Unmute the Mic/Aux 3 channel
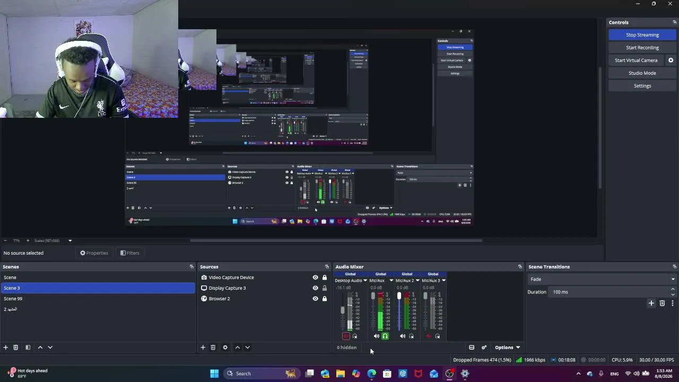The image size is (679, 382). pyautogui.click(x=429, y=336)
